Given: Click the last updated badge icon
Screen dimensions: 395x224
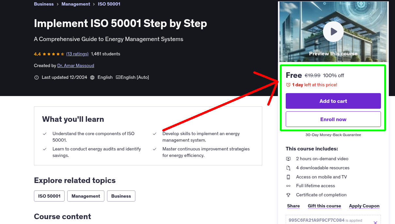Looking at the screenshot, I should tap(36, 77).
